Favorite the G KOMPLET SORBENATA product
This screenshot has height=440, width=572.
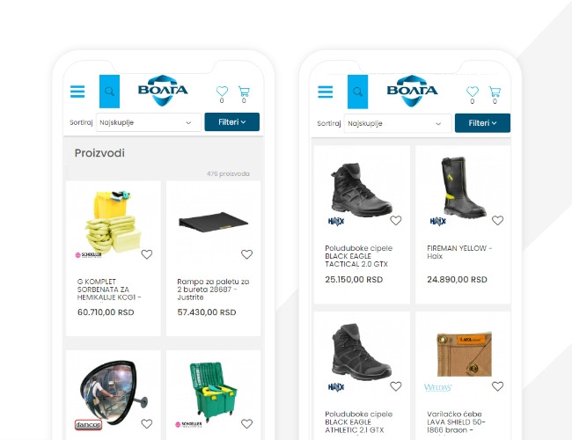click(147, 254)
